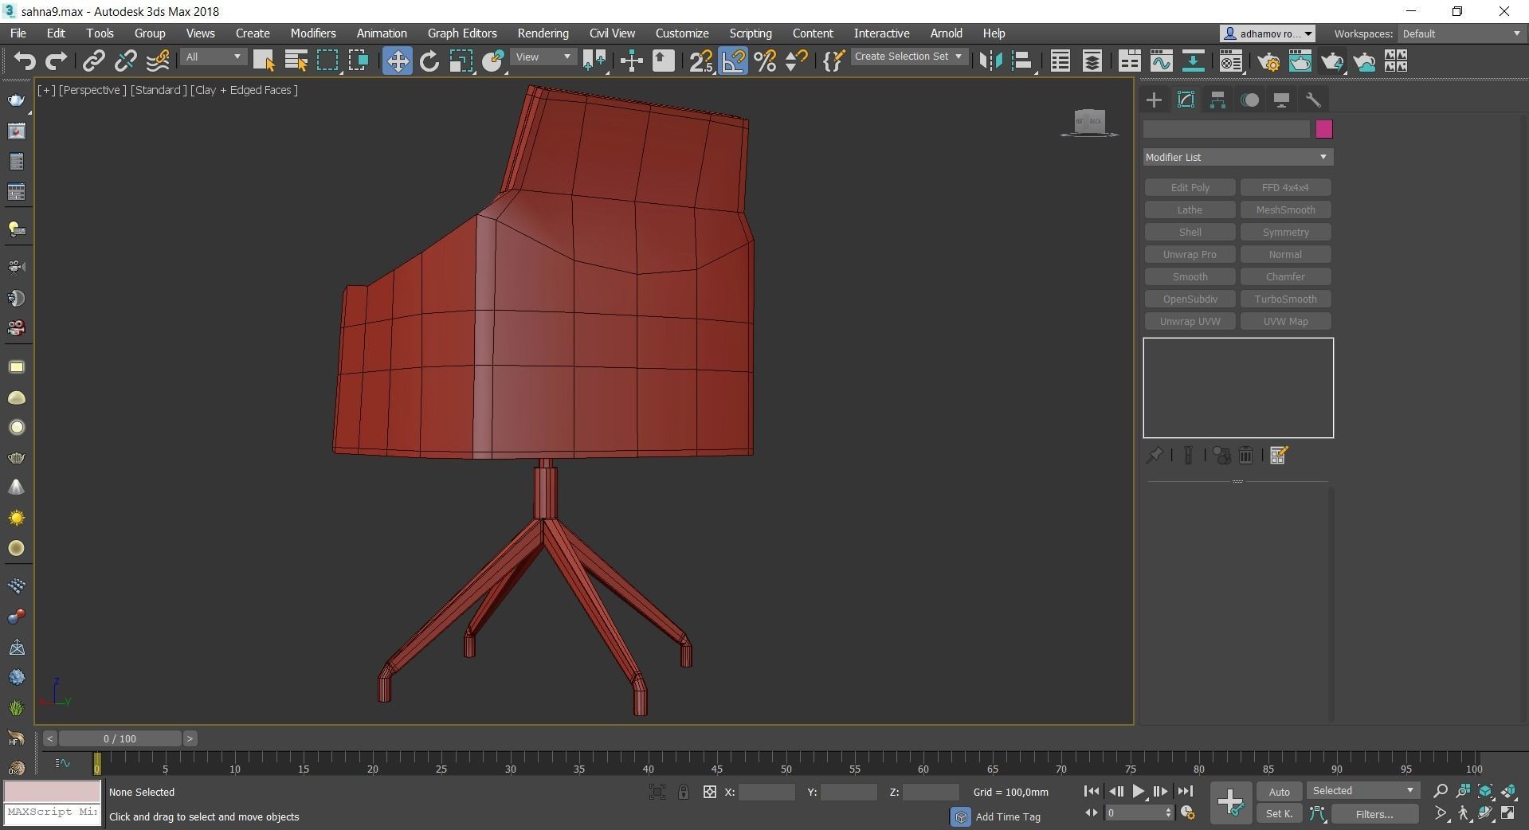This screenshot has height=830, width=1529.
Task: Apply the Unwrap UVW modifier button
Action: click(1190, 321)
